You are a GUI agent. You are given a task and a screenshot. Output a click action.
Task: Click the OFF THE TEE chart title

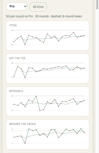17,58
